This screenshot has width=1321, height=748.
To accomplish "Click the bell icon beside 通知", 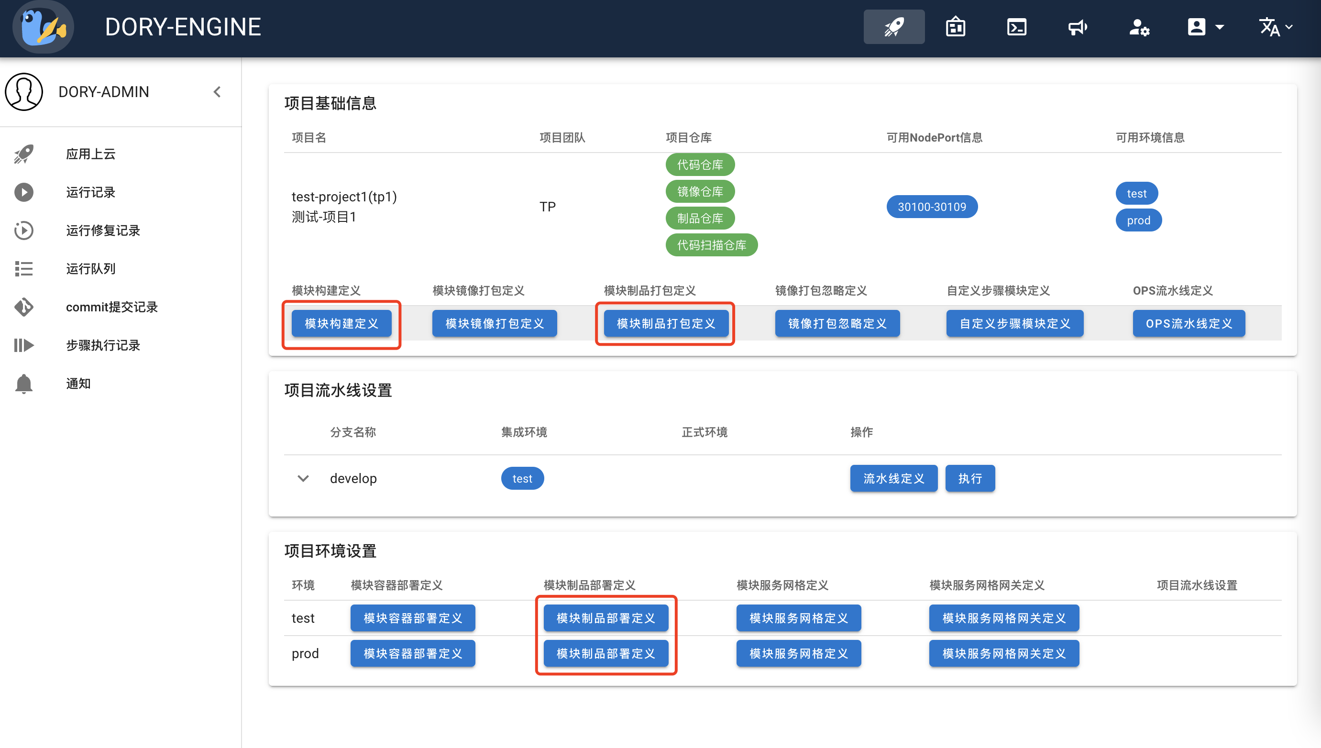I will tap(23, 384).
